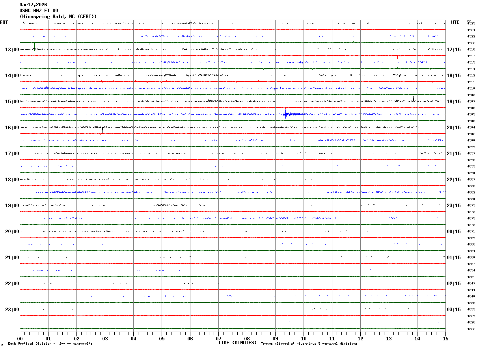Viewport: 477px width, 349px height.
Task: Click the DC offset value 4840
Action: coord(471,296)
